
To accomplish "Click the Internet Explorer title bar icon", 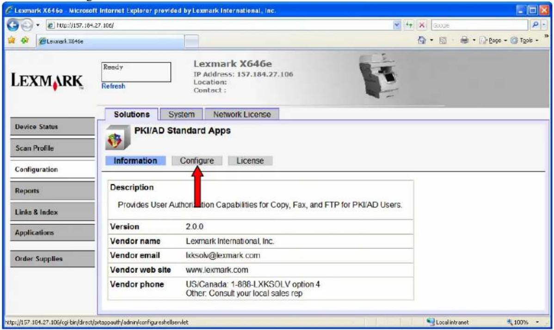I will (9, 11).
